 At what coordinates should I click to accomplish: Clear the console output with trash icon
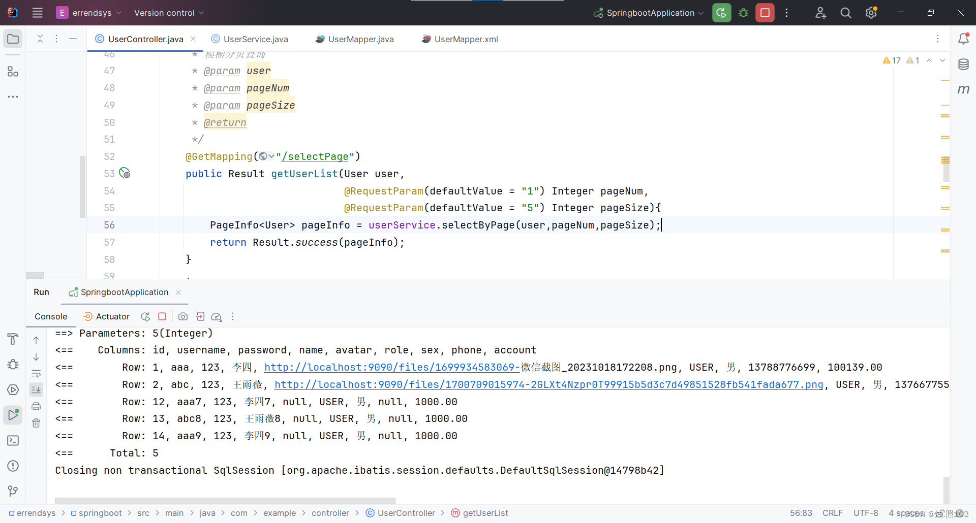(36, 423)
